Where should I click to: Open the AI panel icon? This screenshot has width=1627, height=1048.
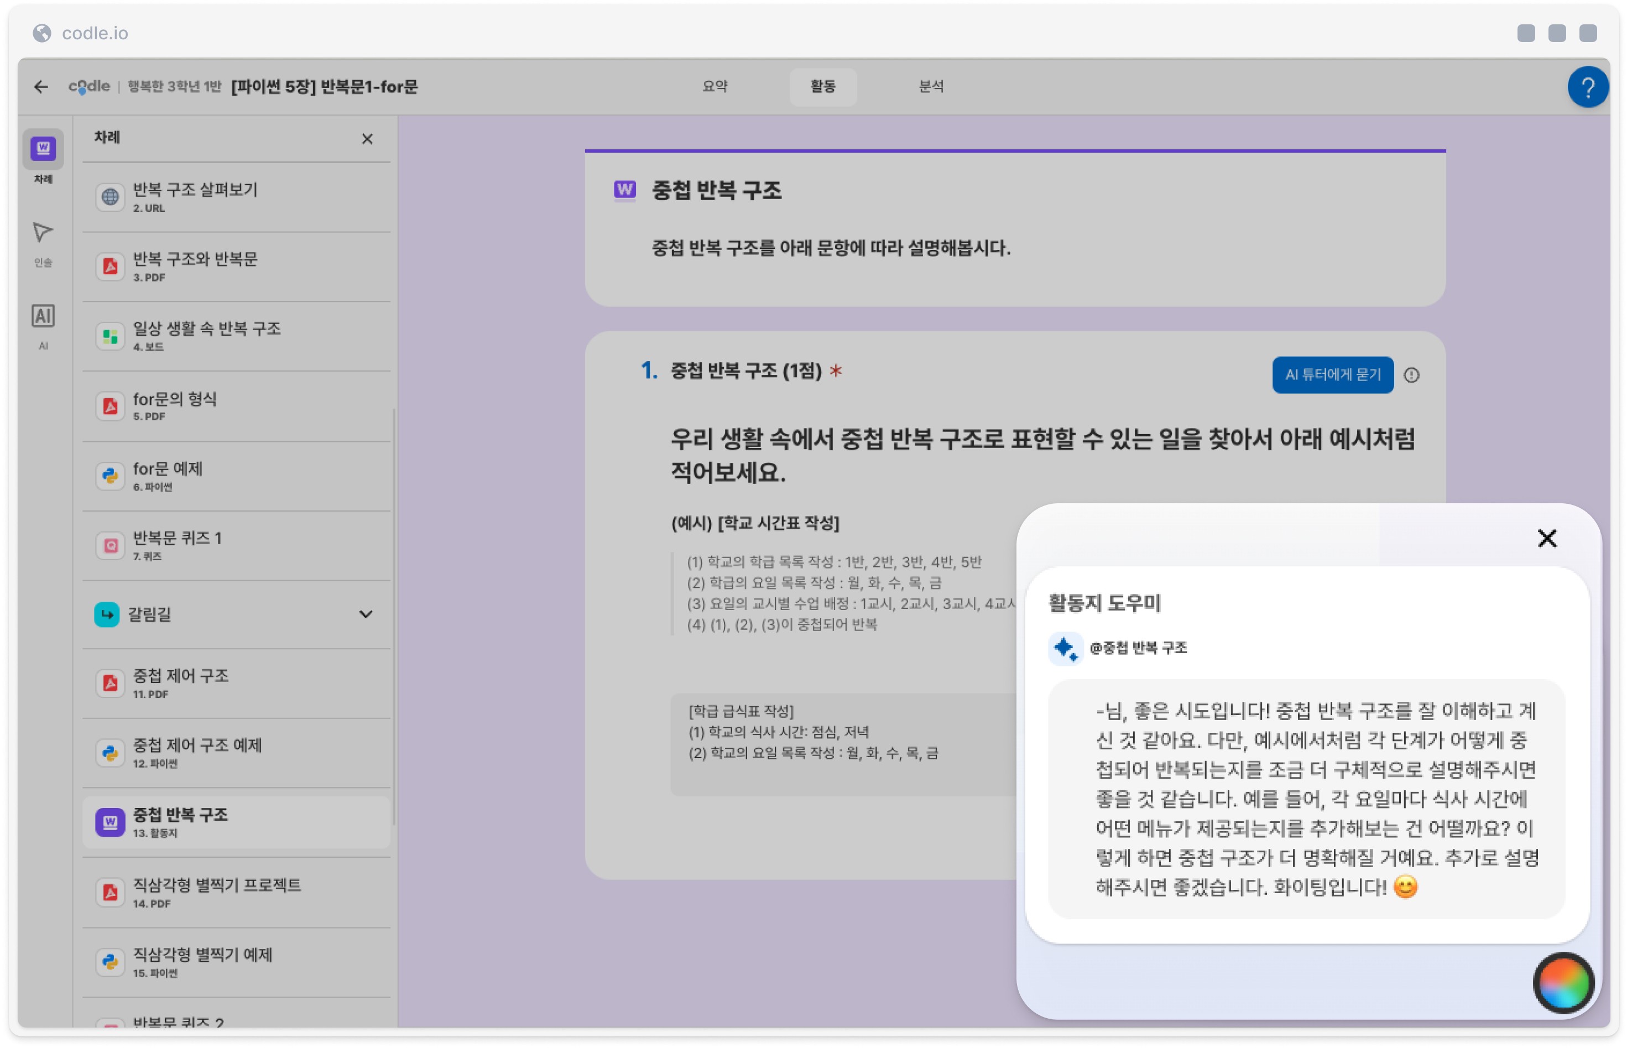point(43,316)
